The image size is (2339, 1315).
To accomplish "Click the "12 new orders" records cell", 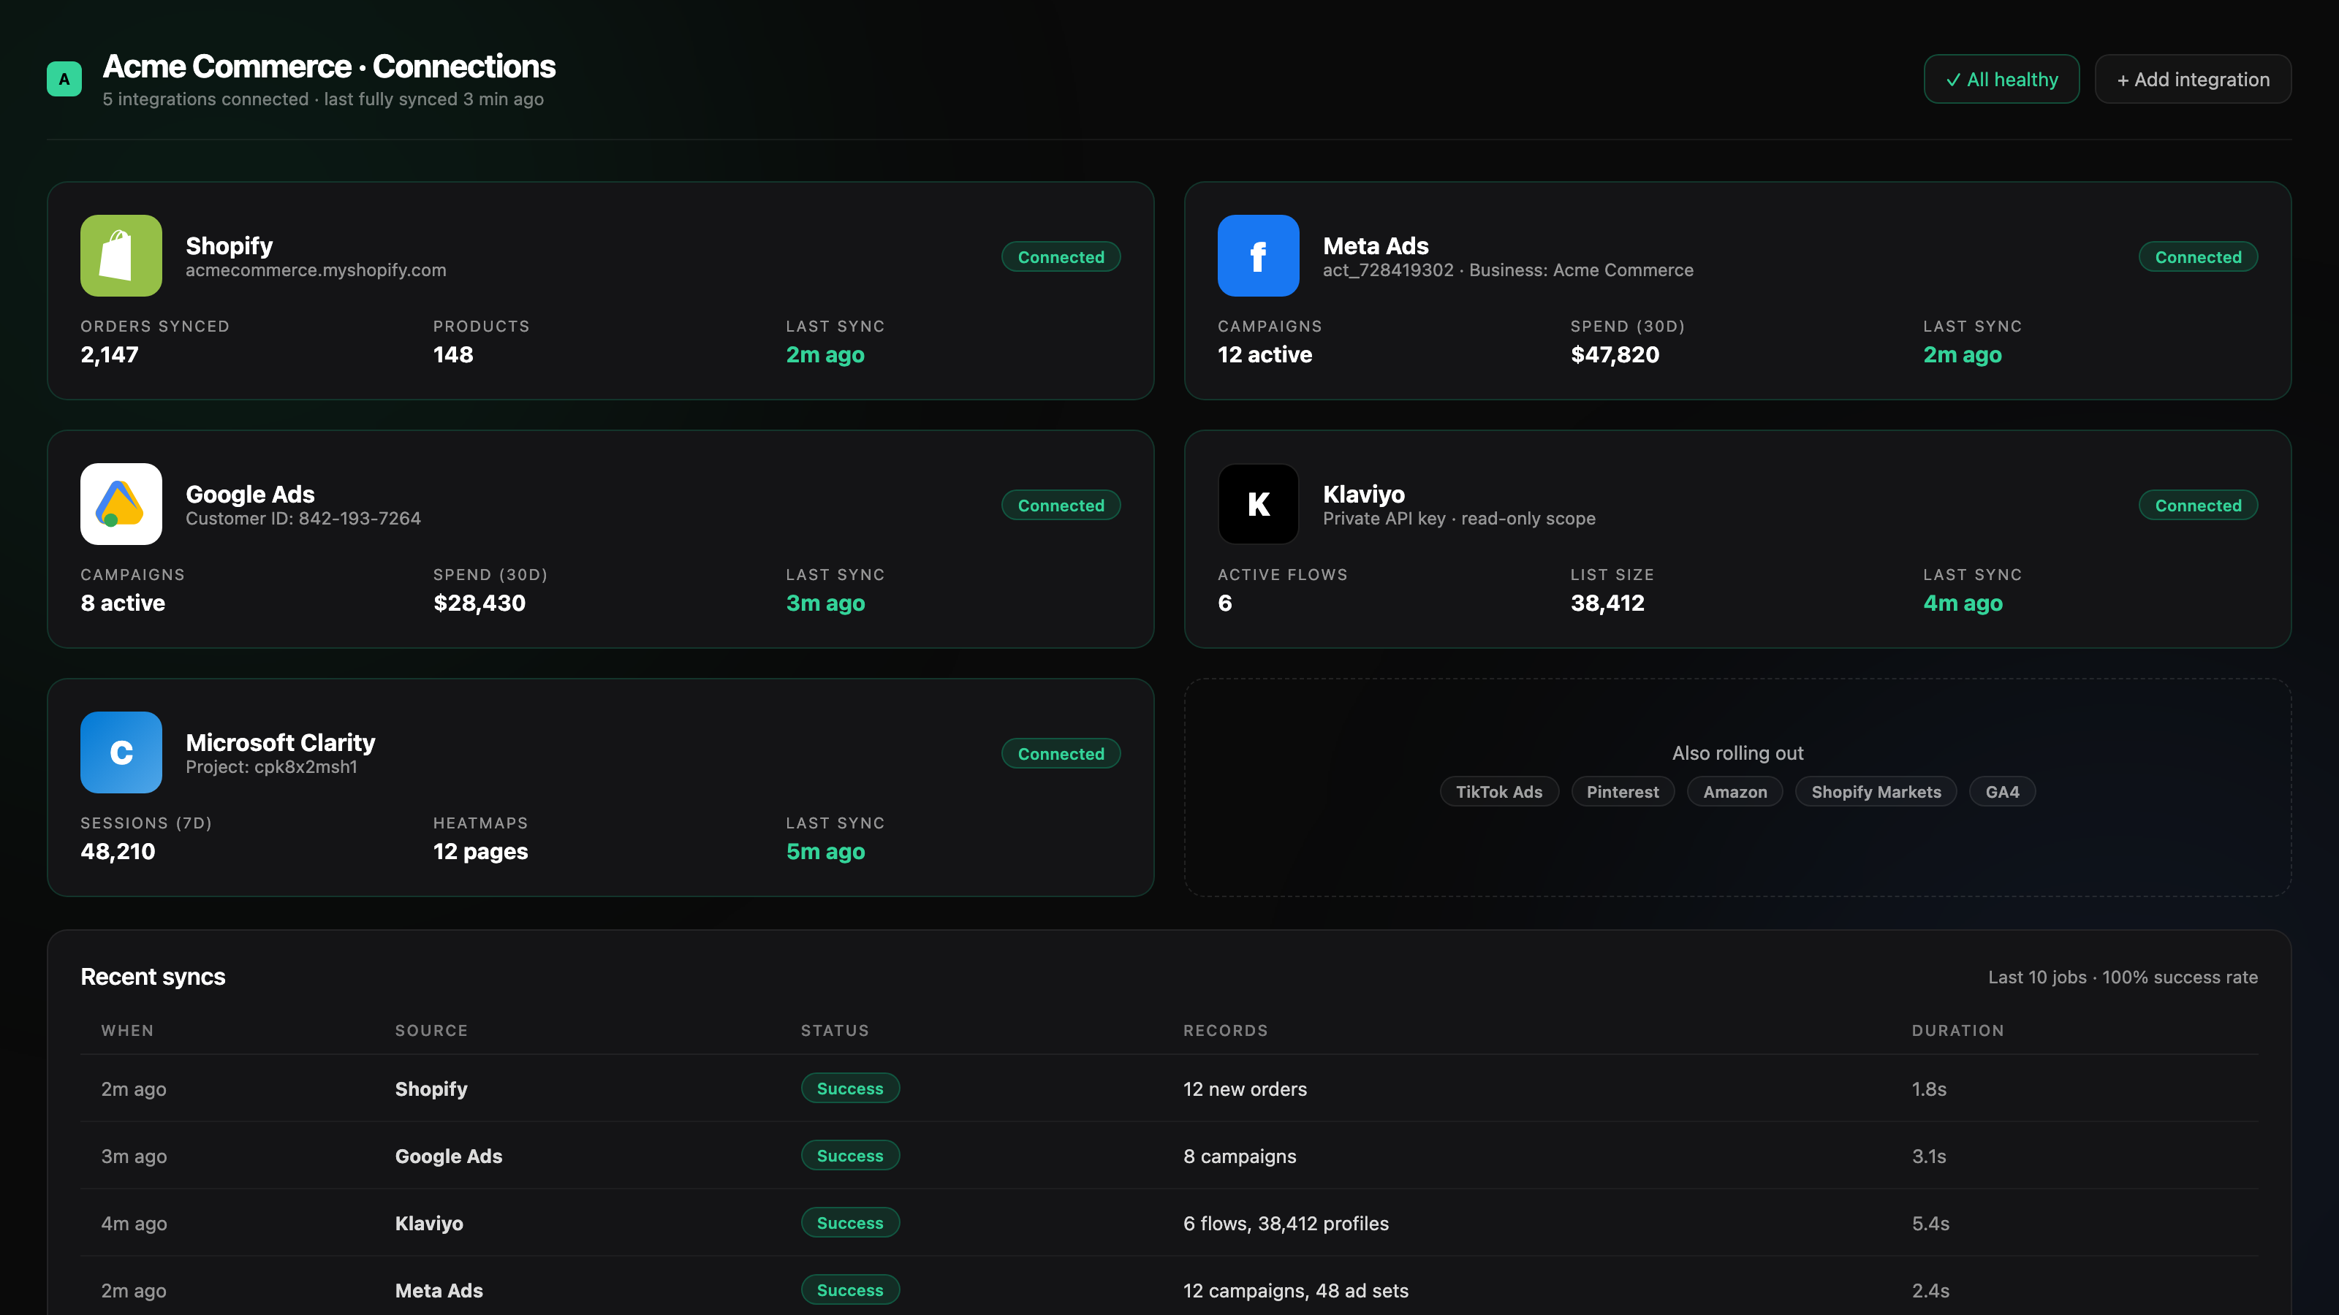I will pos(1245,1089).
